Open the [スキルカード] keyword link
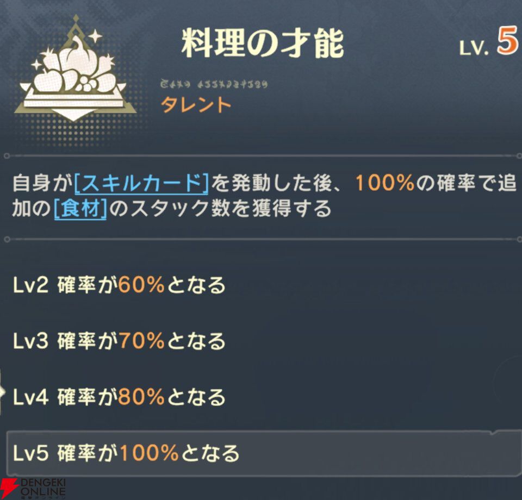 (141, 184)
